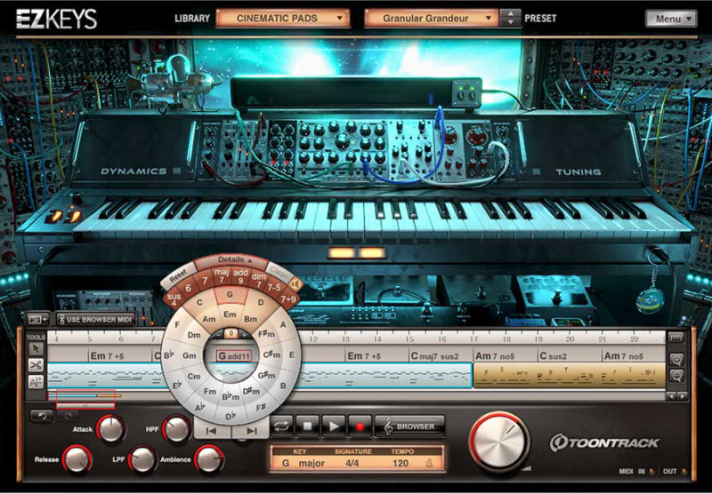This screenshot has height=494, width=712.
Task: Click the HPF knob
Action: tap(176, 428)
